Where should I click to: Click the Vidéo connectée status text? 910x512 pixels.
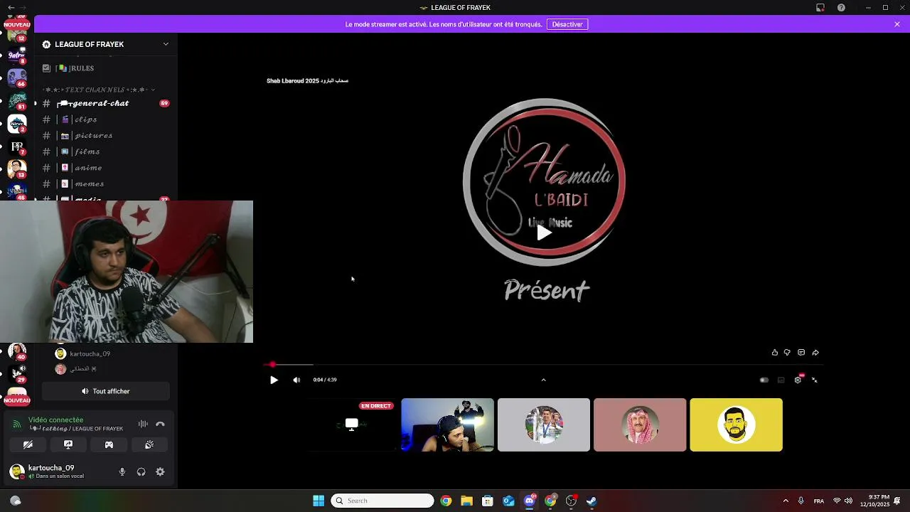56,420
